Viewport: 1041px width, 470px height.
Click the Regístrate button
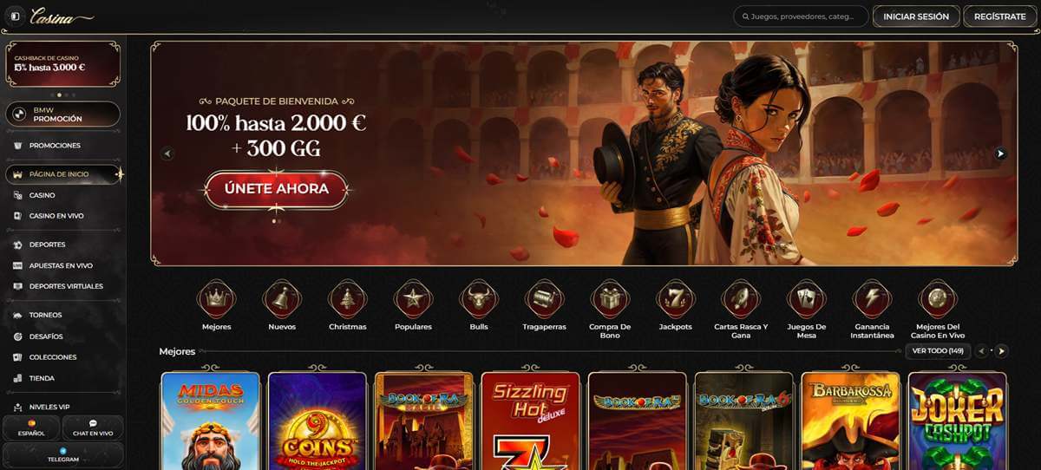[x=999, y=16]
